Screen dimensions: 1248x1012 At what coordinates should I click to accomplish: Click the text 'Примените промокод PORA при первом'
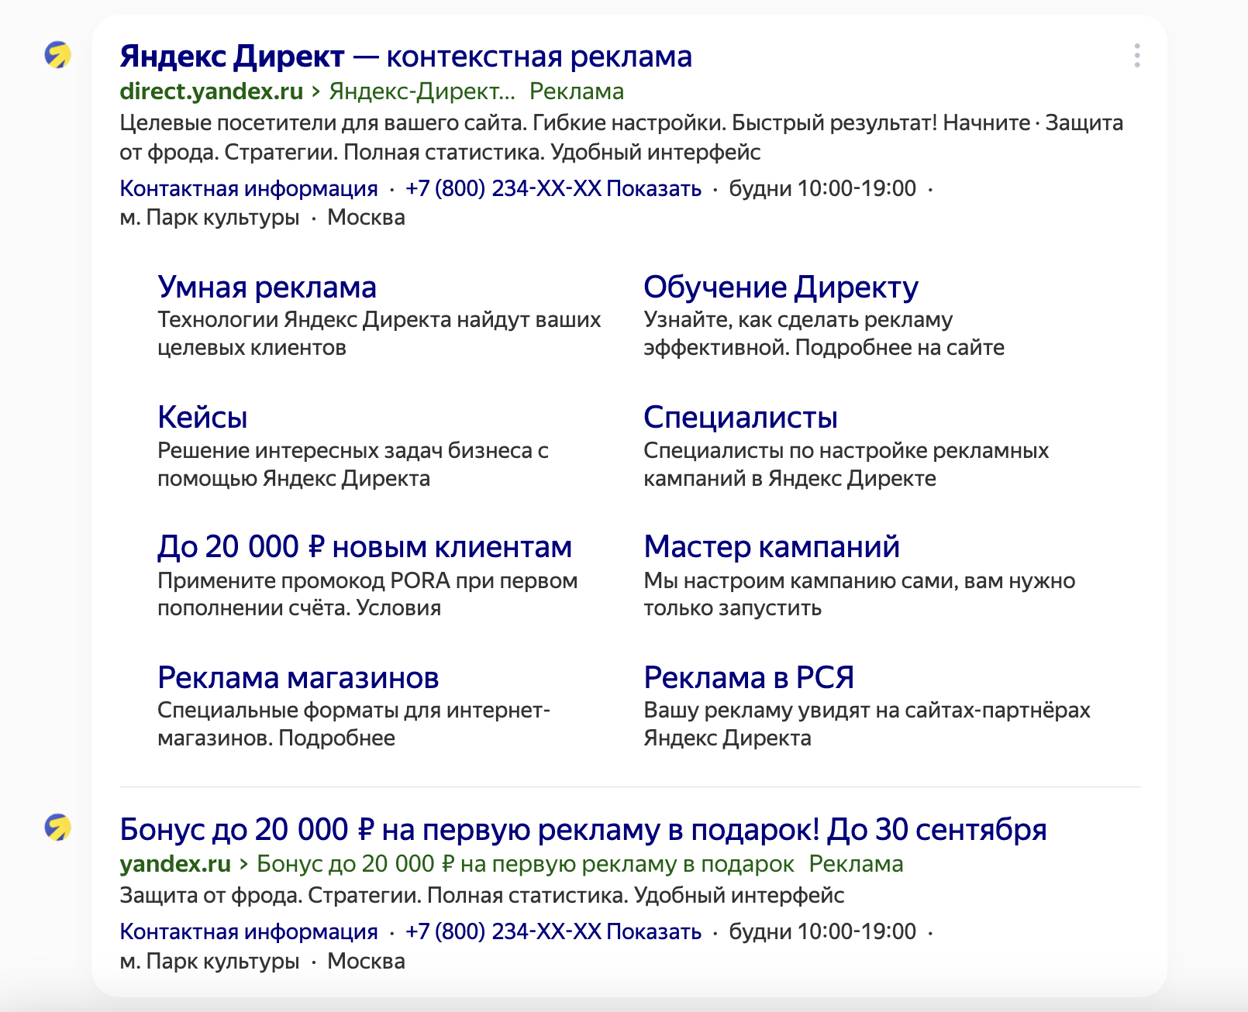367,581
